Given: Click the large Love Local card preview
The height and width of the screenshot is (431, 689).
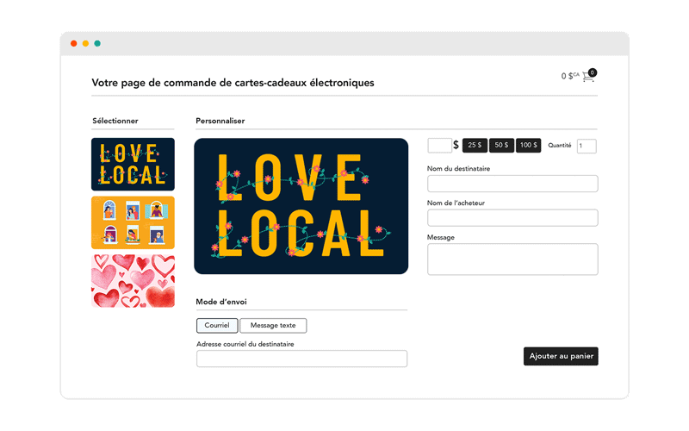Looking at the screenshot, I should [301, 206].
